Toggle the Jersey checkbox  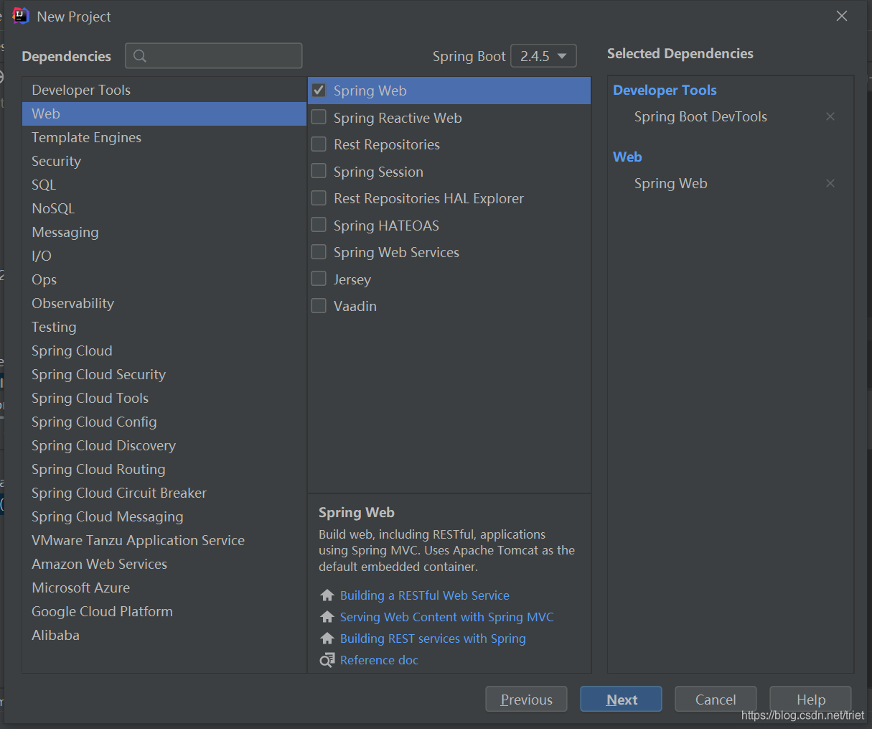pyautogui.click(x=319, y=279)
